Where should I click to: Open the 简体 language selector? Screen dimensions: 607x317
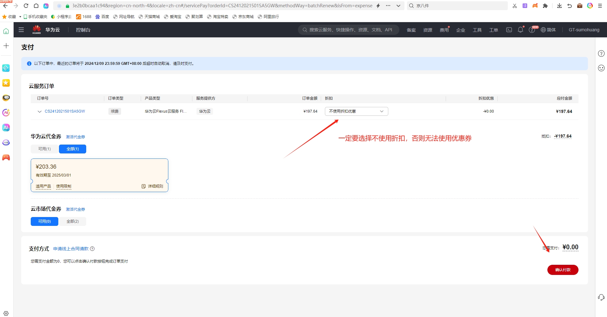(x=548, y=30)
